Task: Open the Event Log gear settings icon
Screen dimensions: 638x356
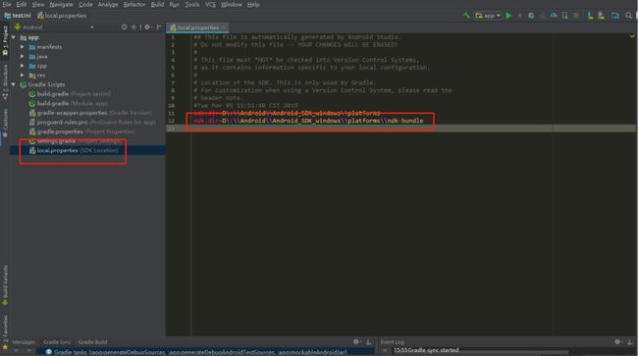Action: (x=617, y=341)
